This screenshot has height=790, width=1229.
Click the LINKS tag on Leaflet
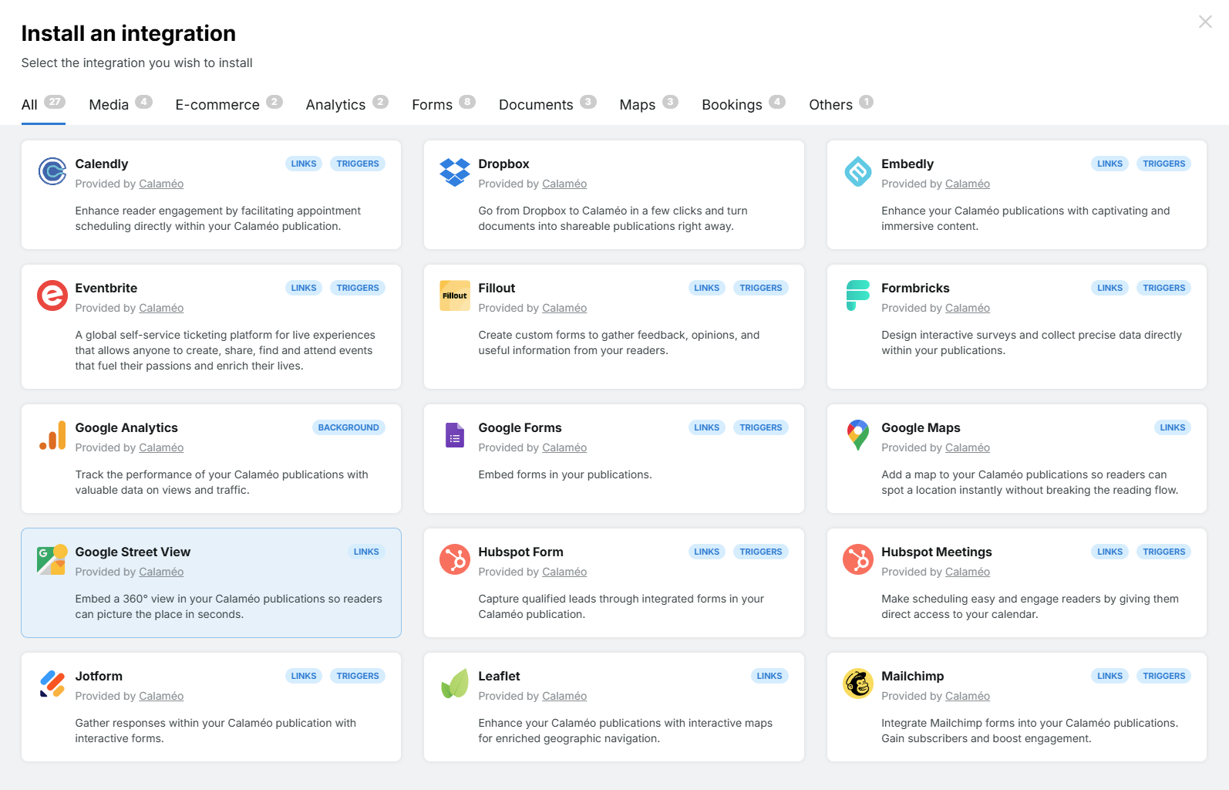click(x=769, y=676)
